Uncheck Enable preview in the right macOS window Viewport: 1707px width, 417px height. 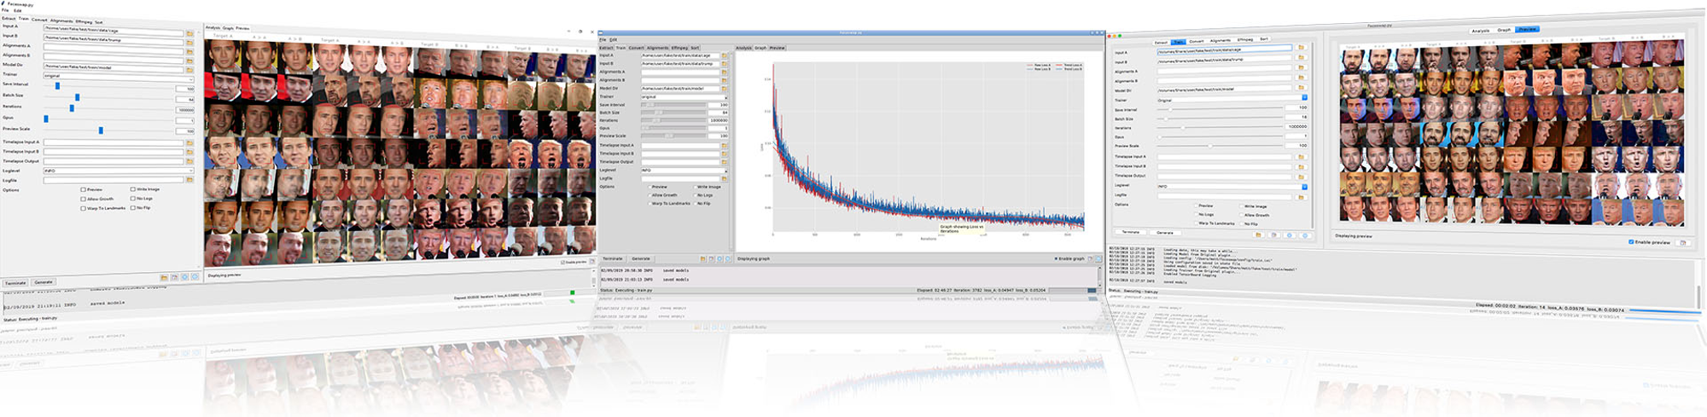1631,242
